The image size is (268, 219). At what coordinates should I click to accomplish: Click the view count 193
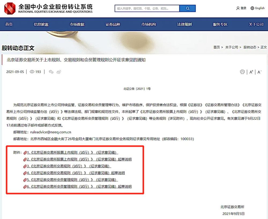[38, 72]
